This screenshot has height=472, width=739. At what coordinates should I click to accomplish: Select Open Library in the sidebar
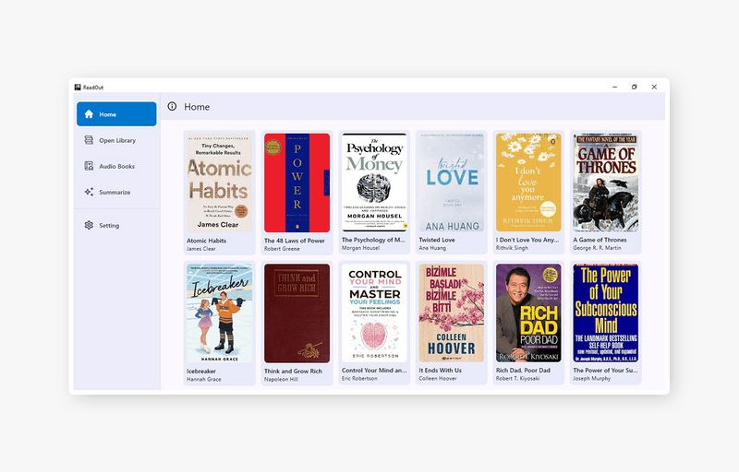[x=117, y=140]
